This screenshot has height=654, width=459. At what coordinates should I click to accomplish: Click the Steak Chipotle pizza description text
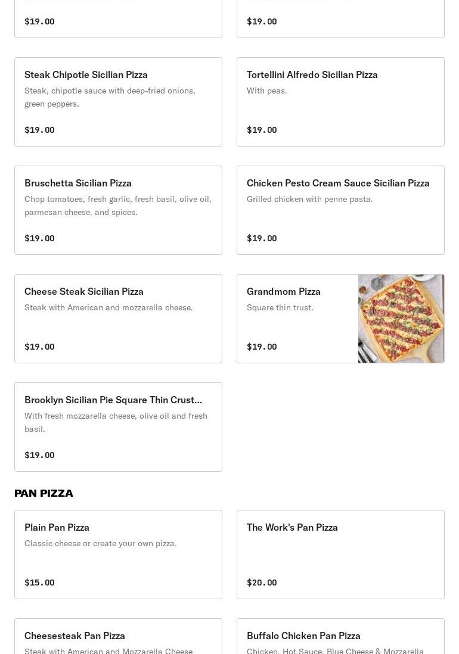(x=110, y=97)
